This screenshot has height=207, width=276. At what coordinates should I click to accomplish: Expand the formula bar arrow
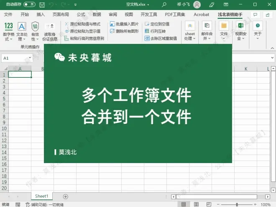[272, 58]
